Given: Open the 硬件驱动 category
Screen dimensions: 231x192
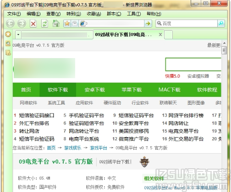Looking at the screenshot, I should [x=112, y=103].
